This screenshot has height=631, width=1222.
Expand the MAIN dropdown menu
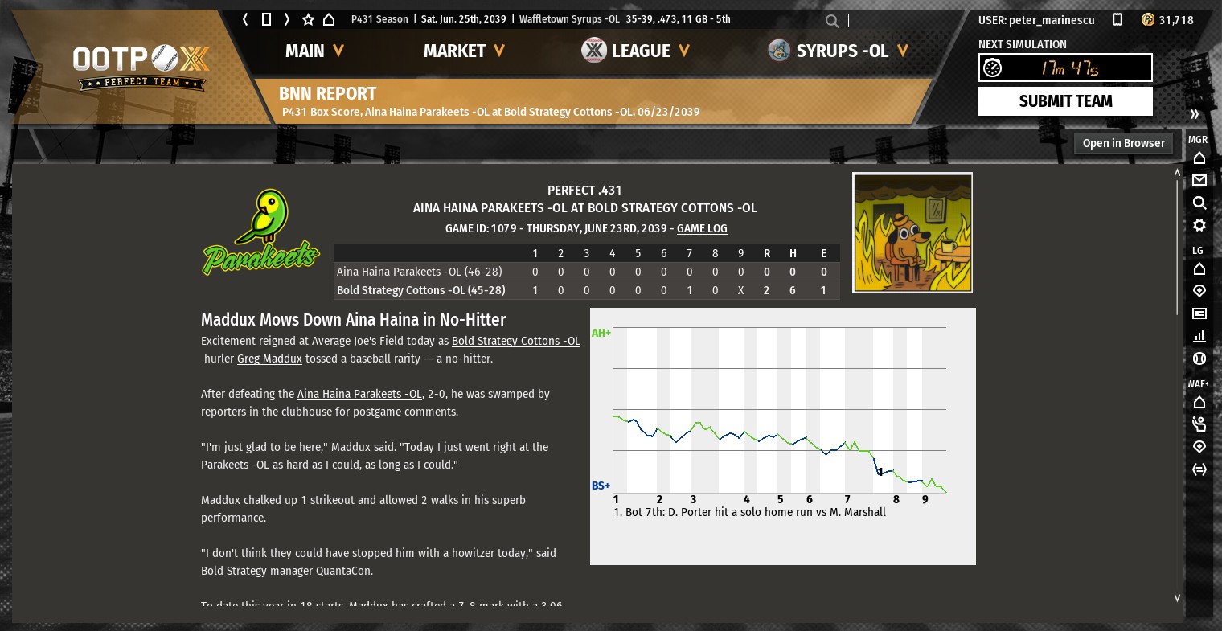314,51
